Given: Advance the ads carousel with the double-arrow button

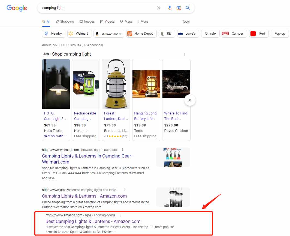Looking at the screenshot, I should 190,100.
